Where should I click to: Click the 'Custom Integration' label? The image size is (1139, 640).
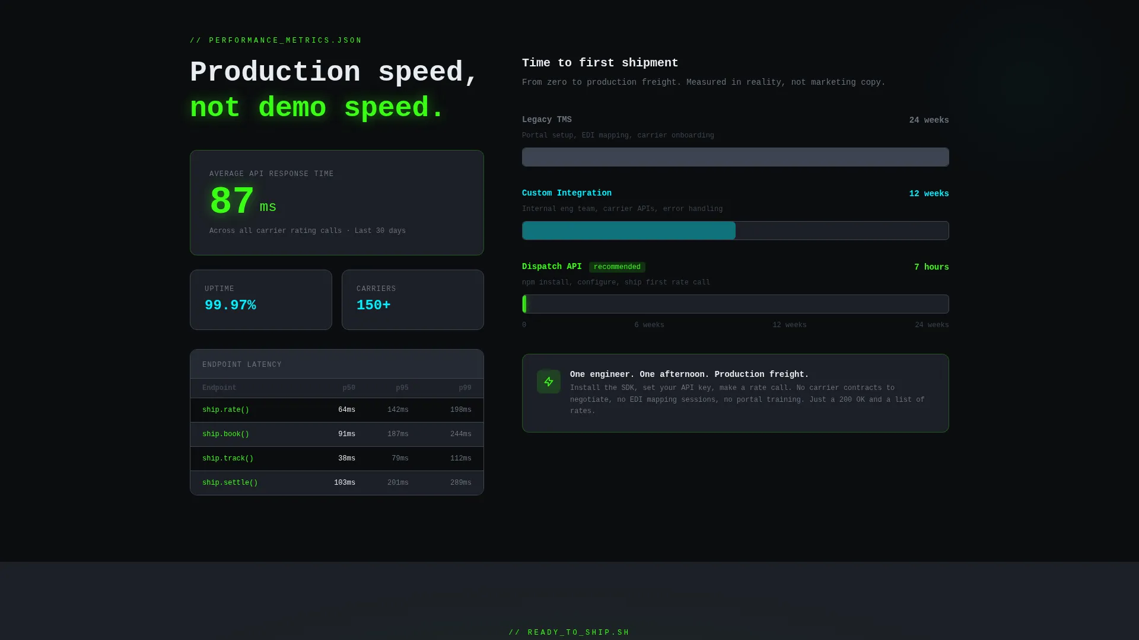pyautogui.click(x=567, y=193)
